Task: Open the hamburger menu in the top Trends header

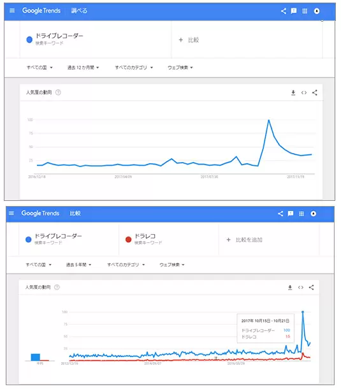Action: tap(12, 10)
